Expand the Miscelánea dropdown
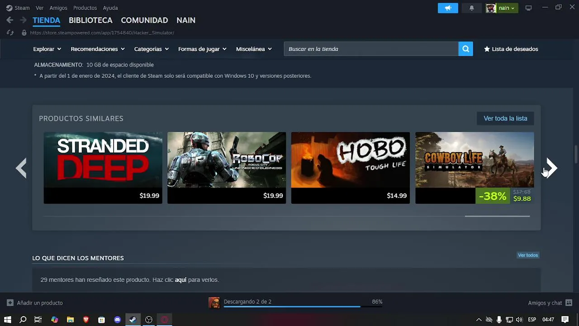The width and height of the screenshot is (579, 326). (x=254, y=49)
